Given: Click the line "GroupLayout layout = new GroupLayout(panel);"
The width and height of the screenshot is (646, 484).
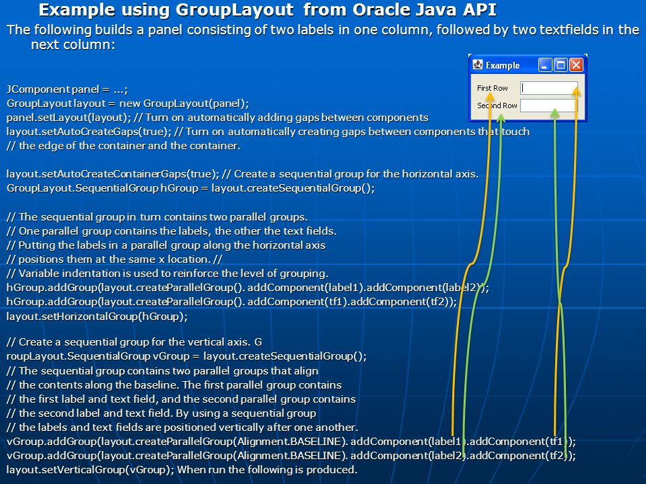Looking at the screenshot, I should [x=128, y=104].
